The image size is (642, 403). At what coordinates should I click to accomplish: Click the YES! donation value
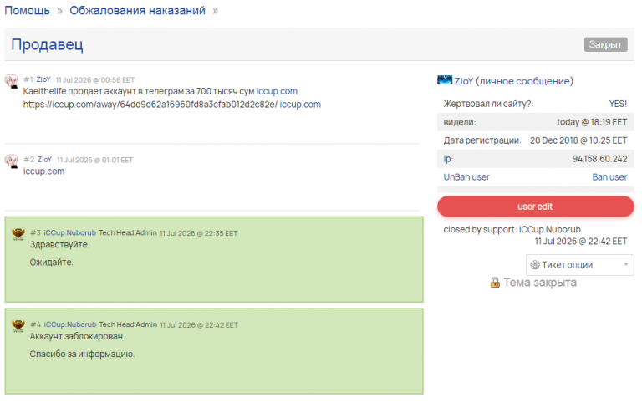(x=618, y=104)
